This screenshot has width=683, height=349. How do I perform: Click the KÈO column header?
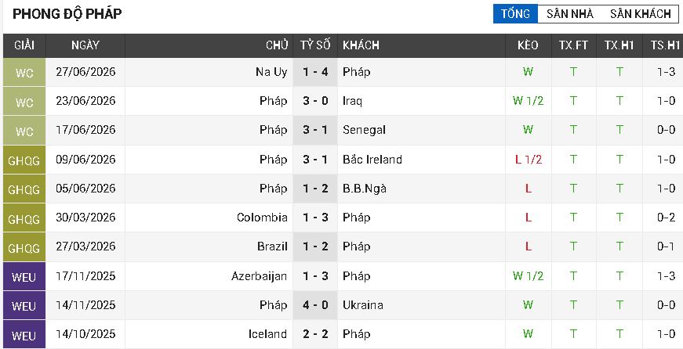(528, 45)
